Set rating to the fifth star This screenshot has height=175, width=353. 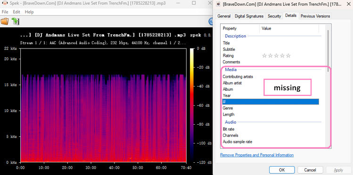[288, 56]
